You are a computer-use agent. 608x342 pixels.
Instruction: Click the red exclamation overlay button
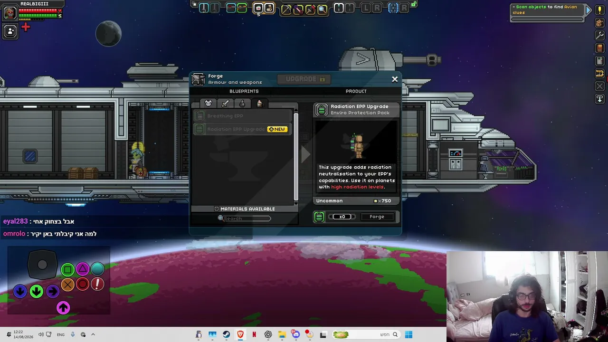[x=97, y=284]
